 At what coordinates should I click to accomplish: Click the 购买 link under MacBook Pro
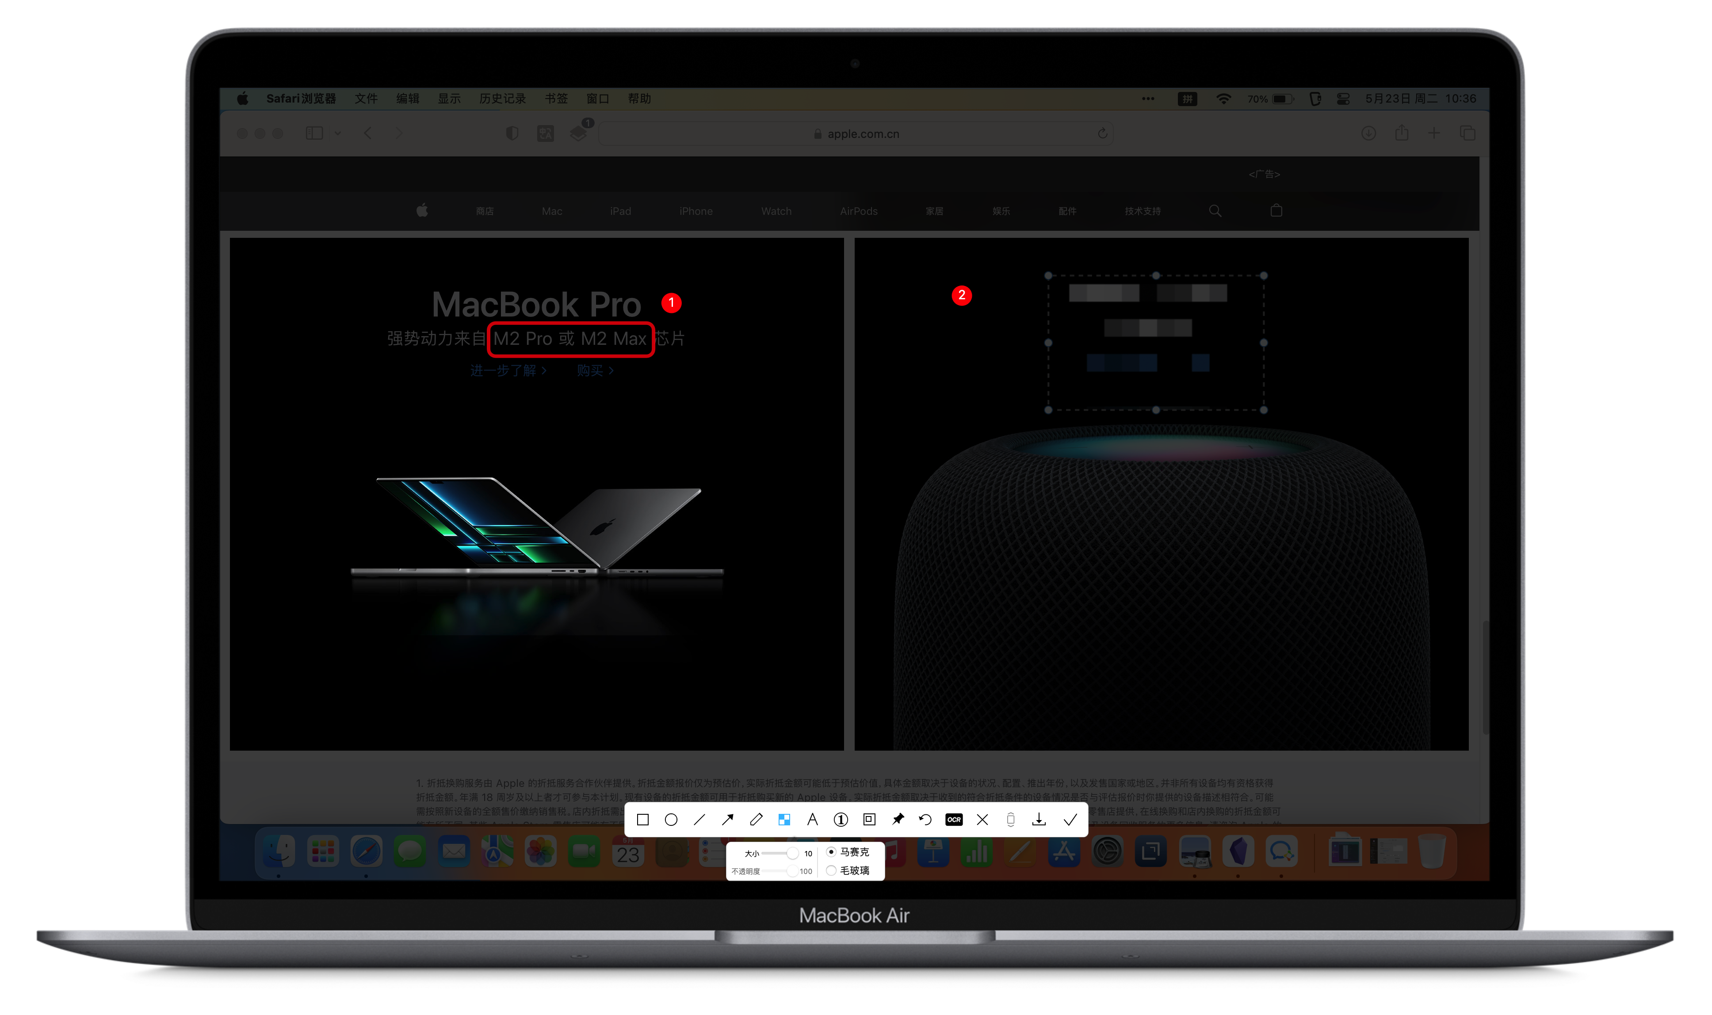click(595, 371)
